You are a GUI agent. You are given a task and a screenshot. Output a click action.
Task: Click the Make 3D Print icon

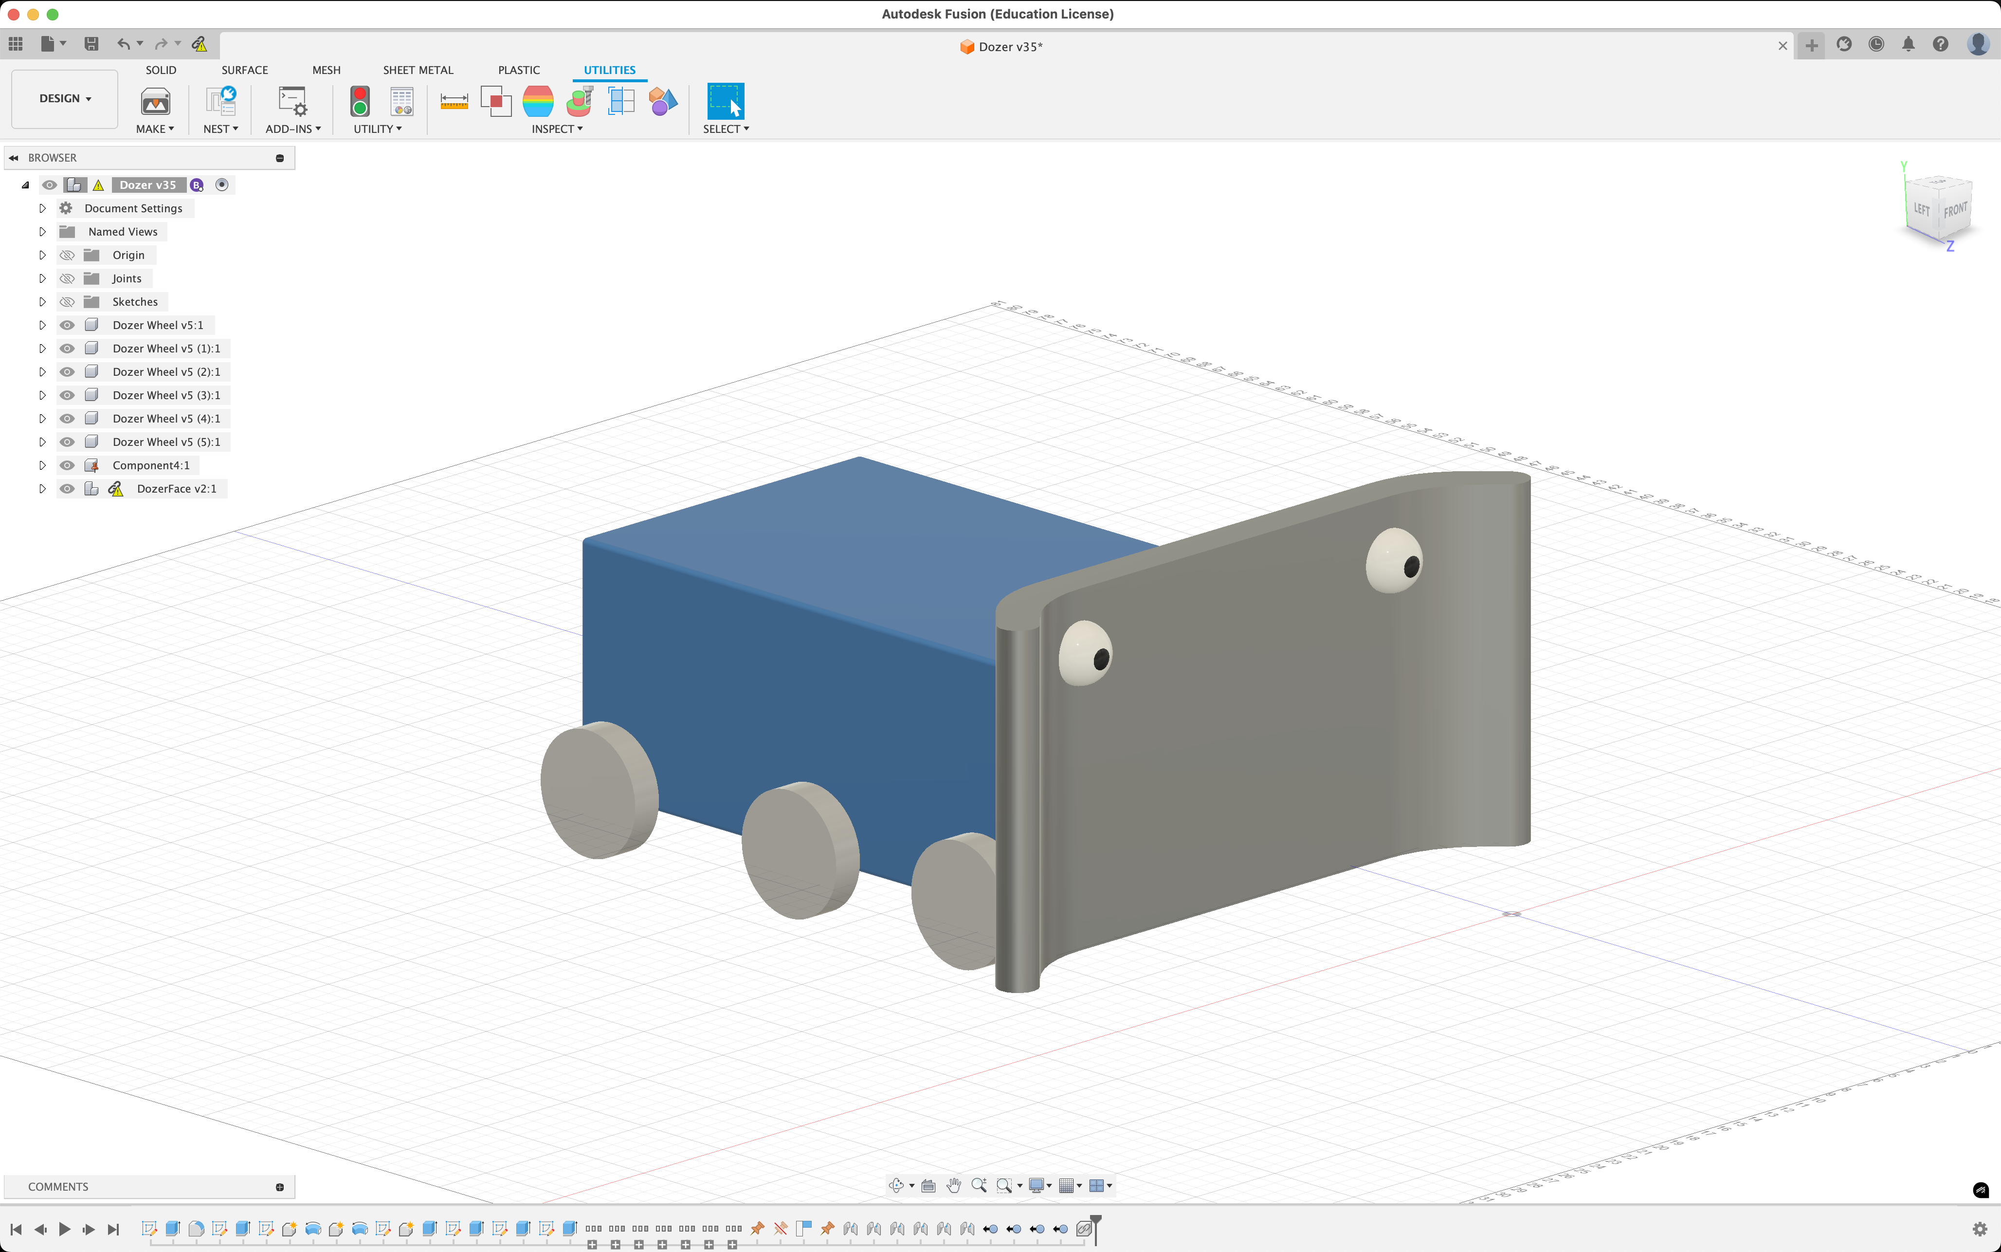[x=155, y=101]
